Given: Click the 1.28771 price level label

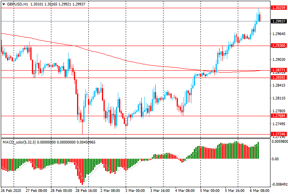Looking at the screenshot, I should pos(279,70).
